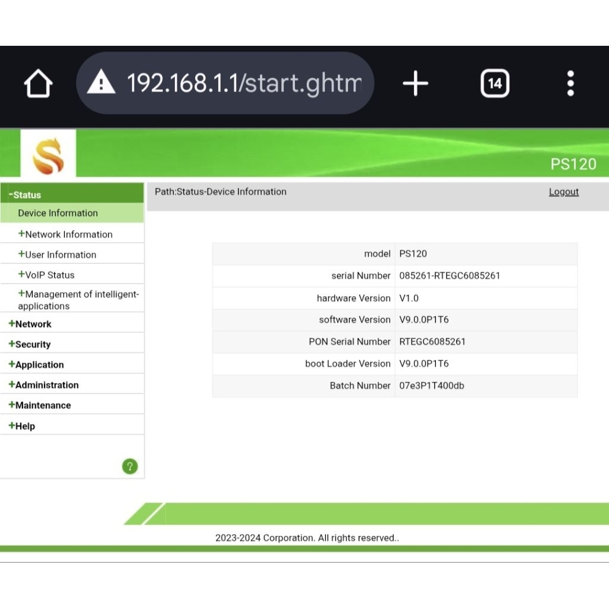Tap the not-secure warning triangle icon
Image resolution: width=609 pixels, height=609 pixels.
[101, 83]
